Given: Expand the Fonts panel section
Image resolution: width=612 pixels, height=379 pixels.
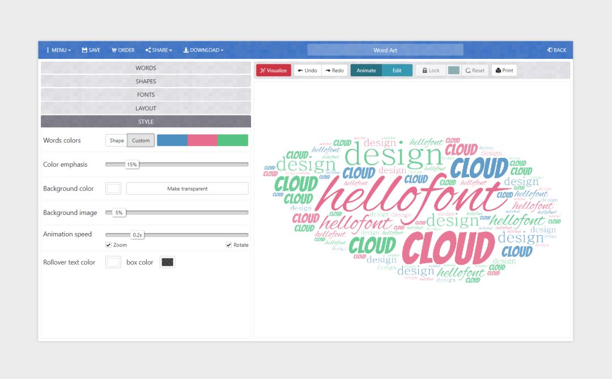Looking at the screenshot, I should click(146, 95).
